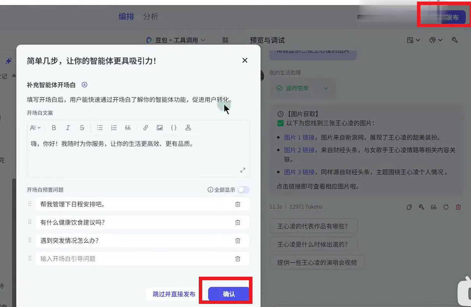Image resolution: width=471 pixels, height=307 pixels.
Task: Insert a bulleted list in the editor
Action: click(x=100, y=127)
